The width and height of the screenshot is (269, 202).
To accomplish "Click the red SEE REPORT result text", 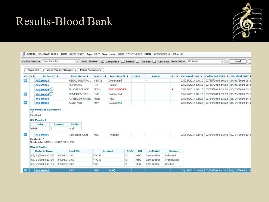I will point(117,89).
